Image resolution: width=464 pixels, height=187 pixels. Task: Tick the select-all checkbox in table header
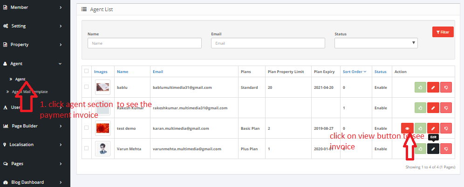coord(86,71)
